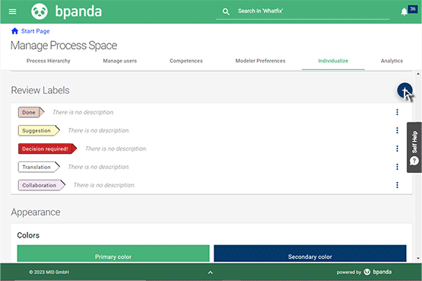Click the bpanda panda logo
Image resolution: width=422 pixels, height=281 pixels.
click(40, 11)
